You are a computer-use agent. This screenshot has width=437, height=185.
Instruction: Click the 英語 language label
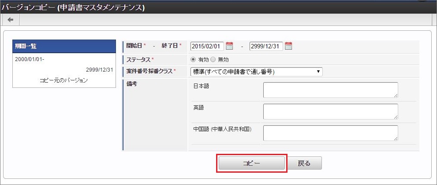point(198,108)
